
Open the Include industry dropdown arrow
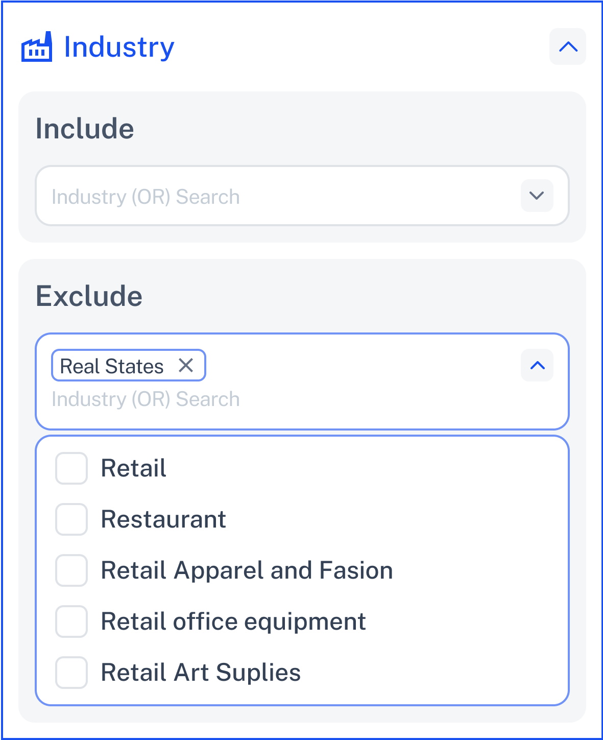537,196
